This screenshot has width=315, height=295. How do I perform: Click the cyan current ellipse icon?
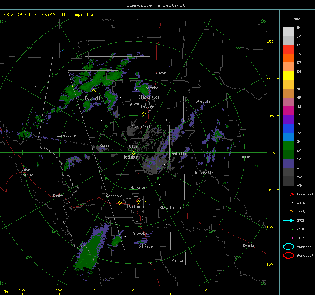pyautogui.click(x=288, y=247)
